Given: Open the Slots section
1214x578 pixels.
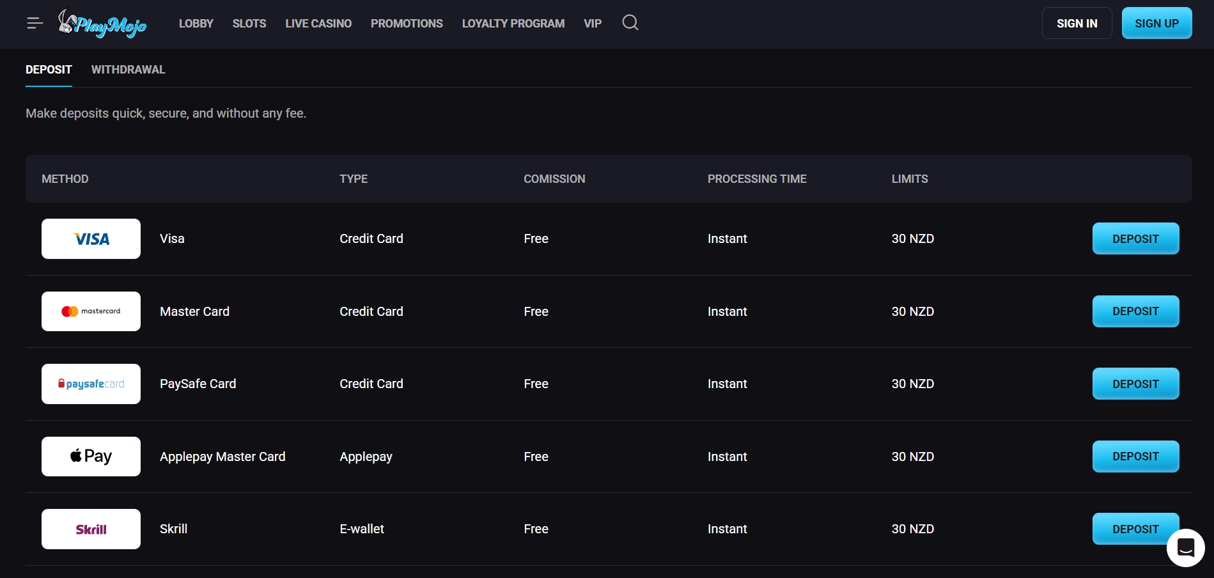Looking at the screenshot, I should click(249, 24).
